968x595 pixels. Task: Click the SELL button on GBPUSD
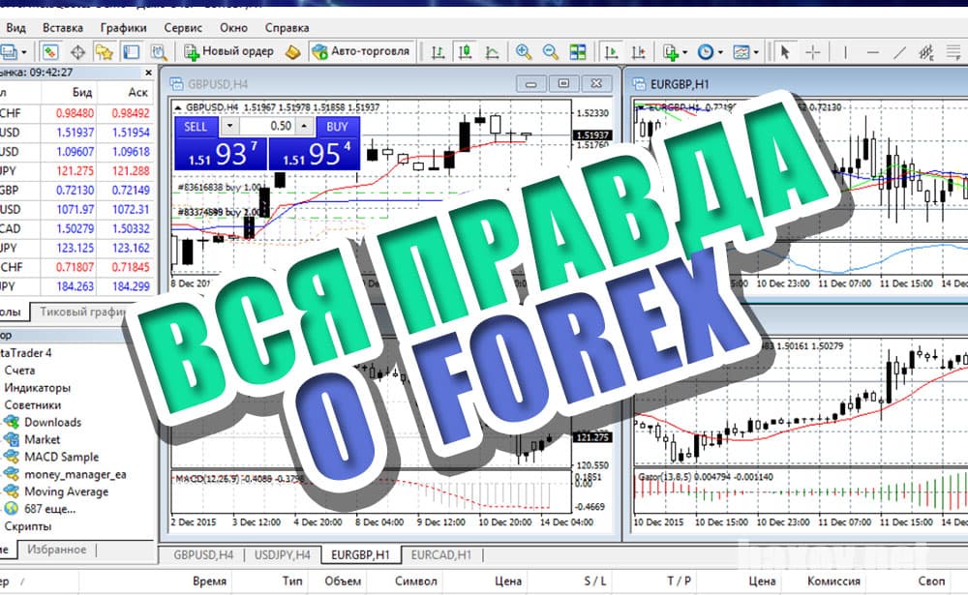pyautogui.click(x=197, y=127)
